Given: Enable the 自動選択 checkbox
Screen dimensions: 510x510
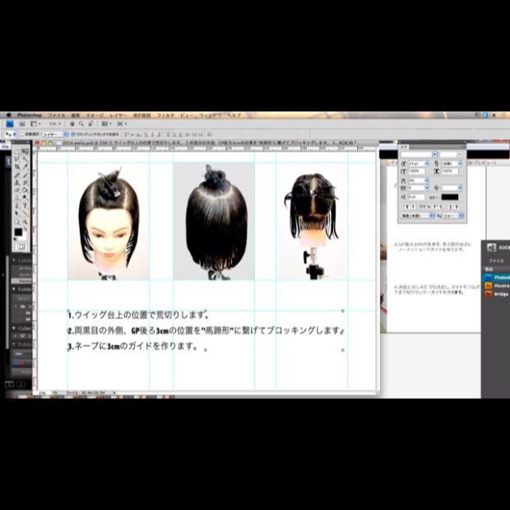Looking at the screenshot, I should (23, 134).
